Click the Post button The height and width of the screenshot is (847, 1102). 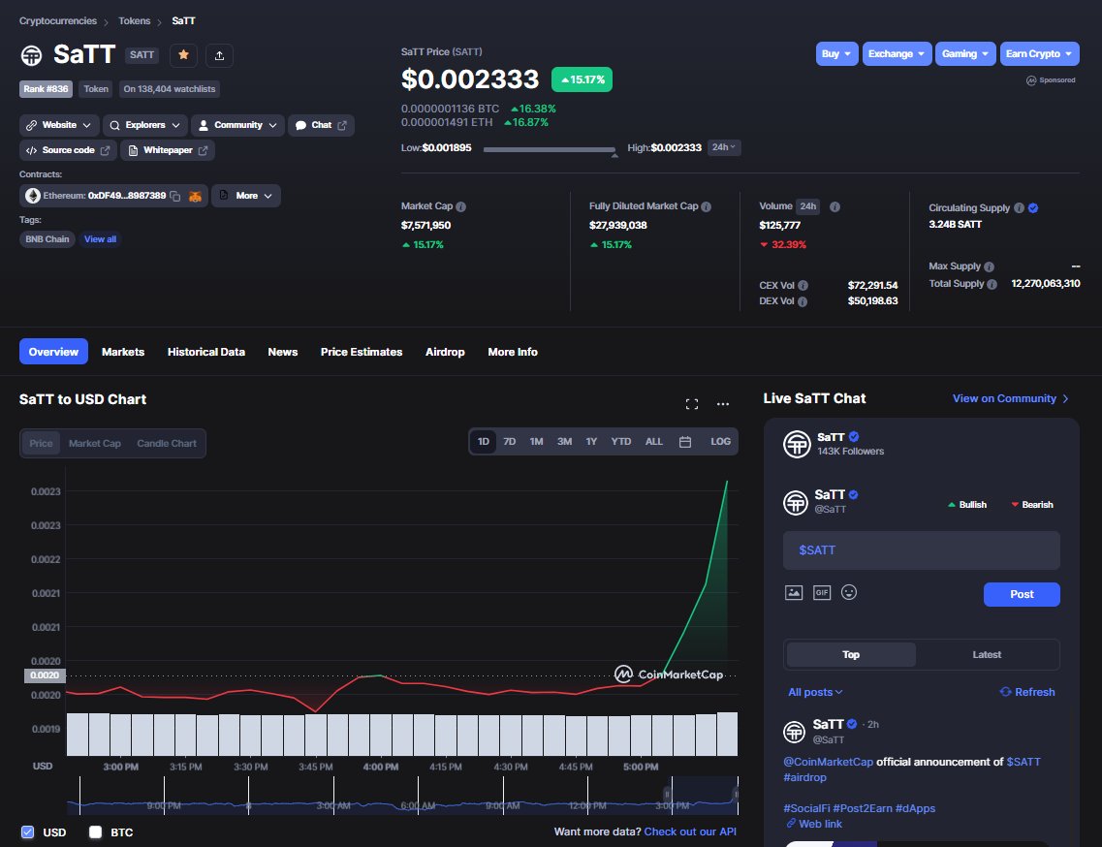pos(1022,595)
